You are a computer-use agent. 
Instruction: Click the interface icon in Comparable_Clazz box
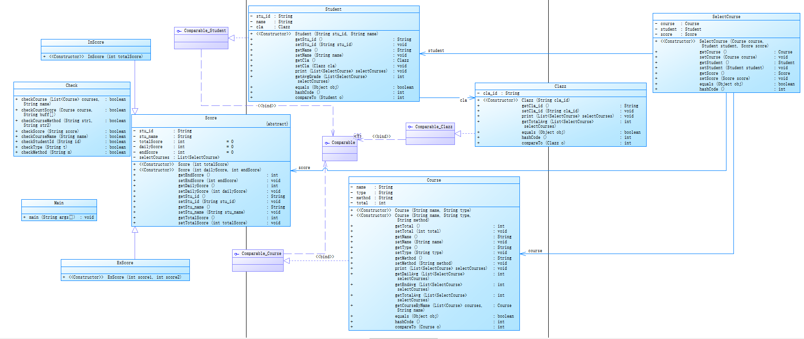(410, 127)
